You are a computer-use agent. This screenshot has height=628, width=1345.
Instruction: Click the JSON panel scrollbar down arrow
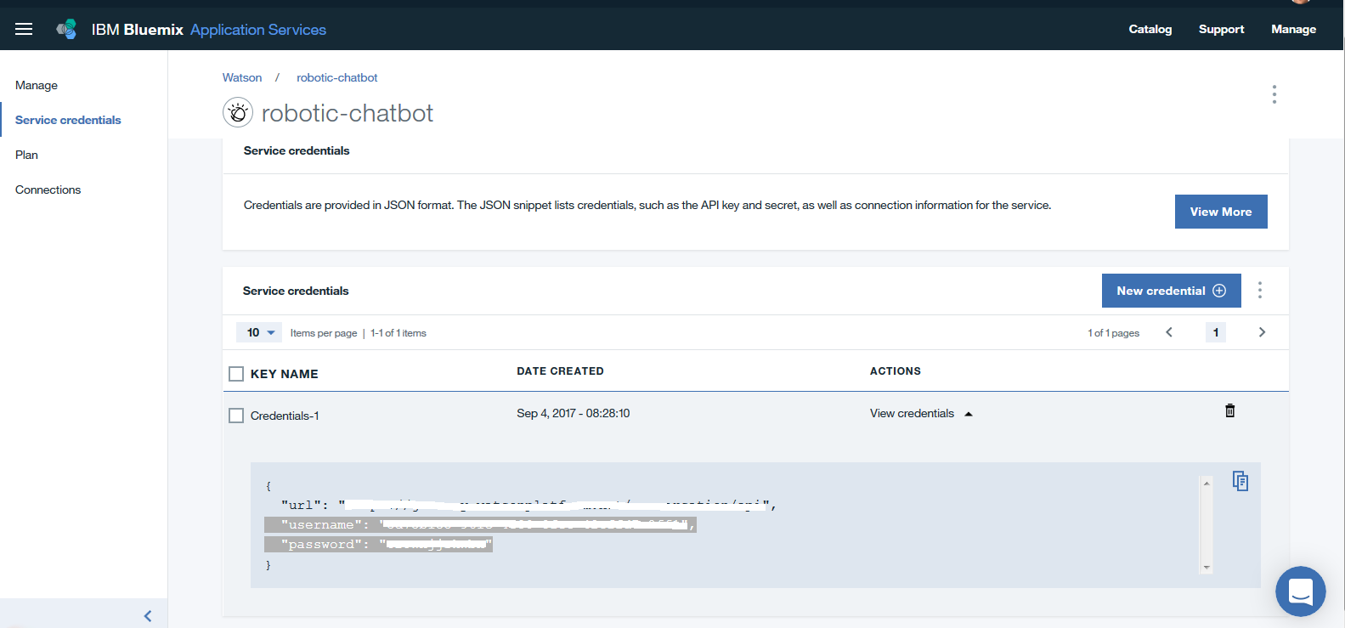[1207, 568]
